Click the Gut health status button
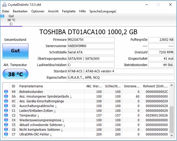This screenshot has height=141, width=177. tap(15, 51)
